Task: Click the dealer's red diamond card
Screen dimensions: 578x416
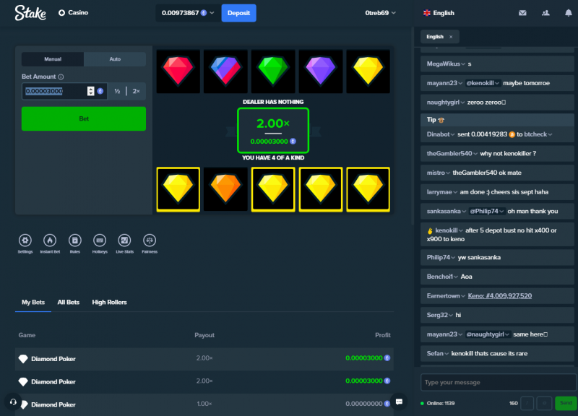Action: [x=178, y=71]
